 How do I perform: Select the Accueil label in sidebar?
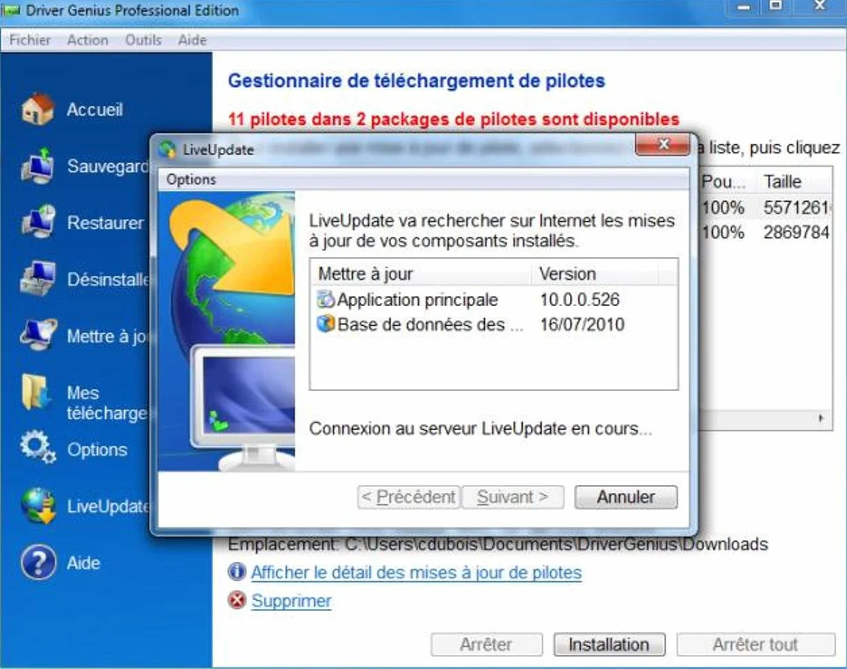94,109
